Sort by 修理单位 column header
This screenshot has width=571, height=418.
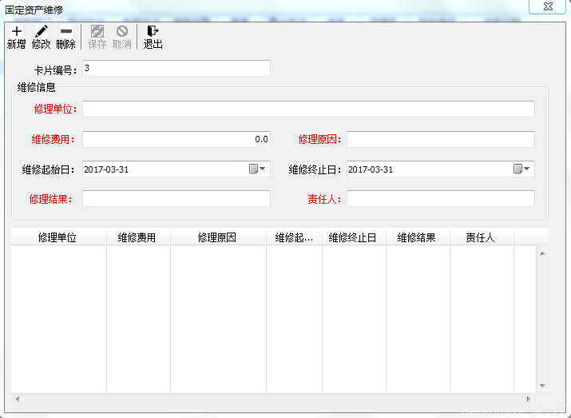57,237
